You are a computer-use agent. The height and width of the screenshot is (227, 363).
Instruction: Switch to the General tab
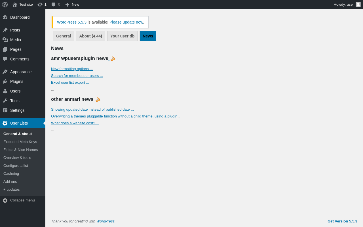tap(64, 36)
